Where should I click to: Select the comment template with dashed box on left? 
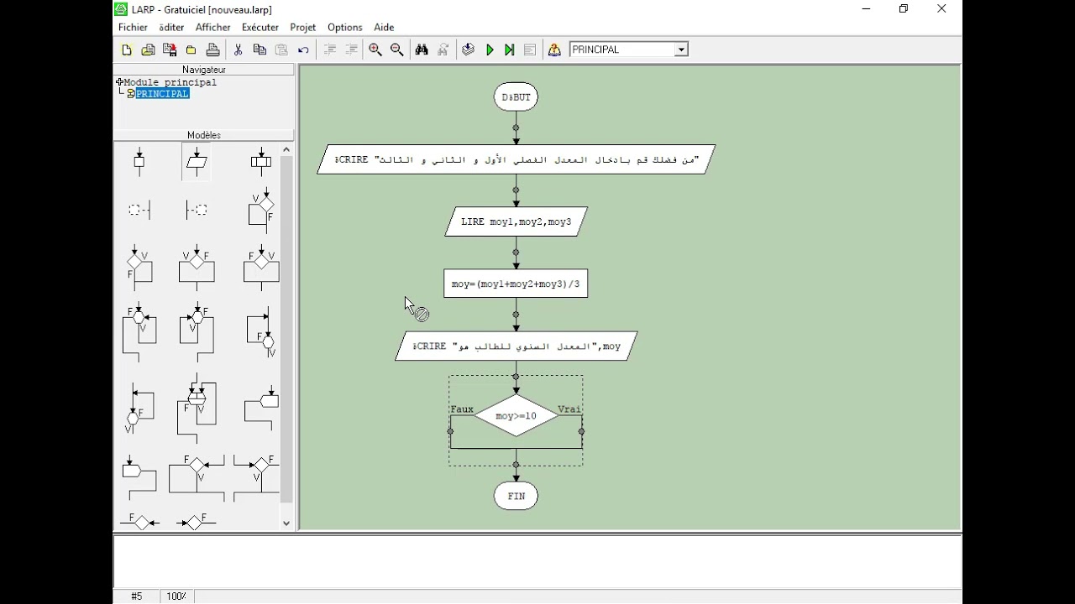pyautogui.click(x=139, y=210)
